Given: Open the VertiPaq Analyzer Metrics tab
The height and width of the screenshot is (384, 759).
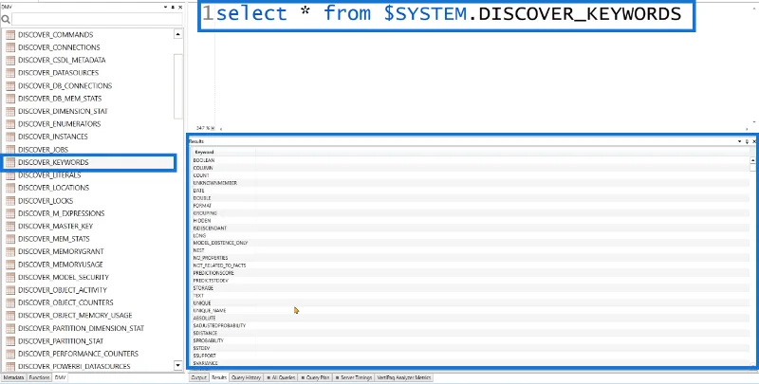Looking at the screenshot, I should [x=404, y=377].
